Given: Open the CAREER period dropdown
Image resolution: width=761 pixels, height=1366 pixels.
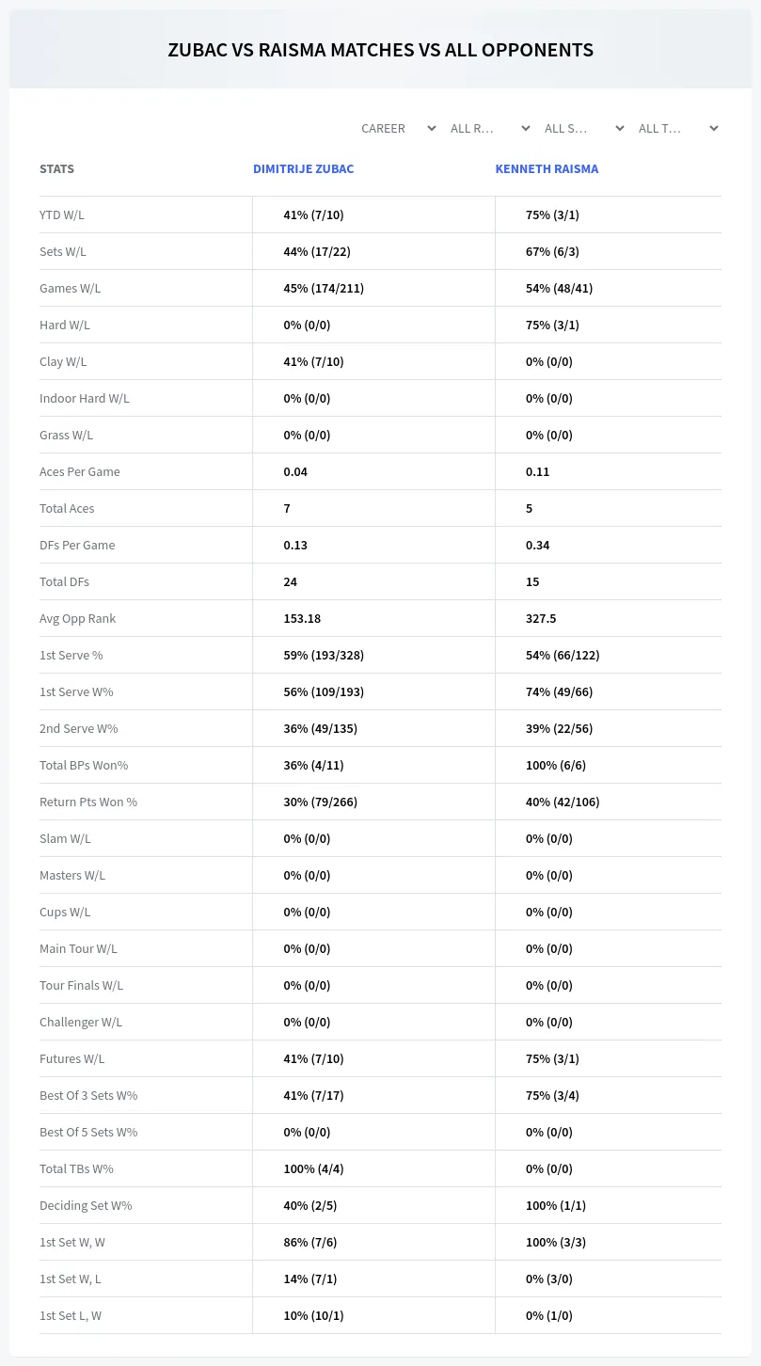Looking at the screenshot, I should point(398,128).
